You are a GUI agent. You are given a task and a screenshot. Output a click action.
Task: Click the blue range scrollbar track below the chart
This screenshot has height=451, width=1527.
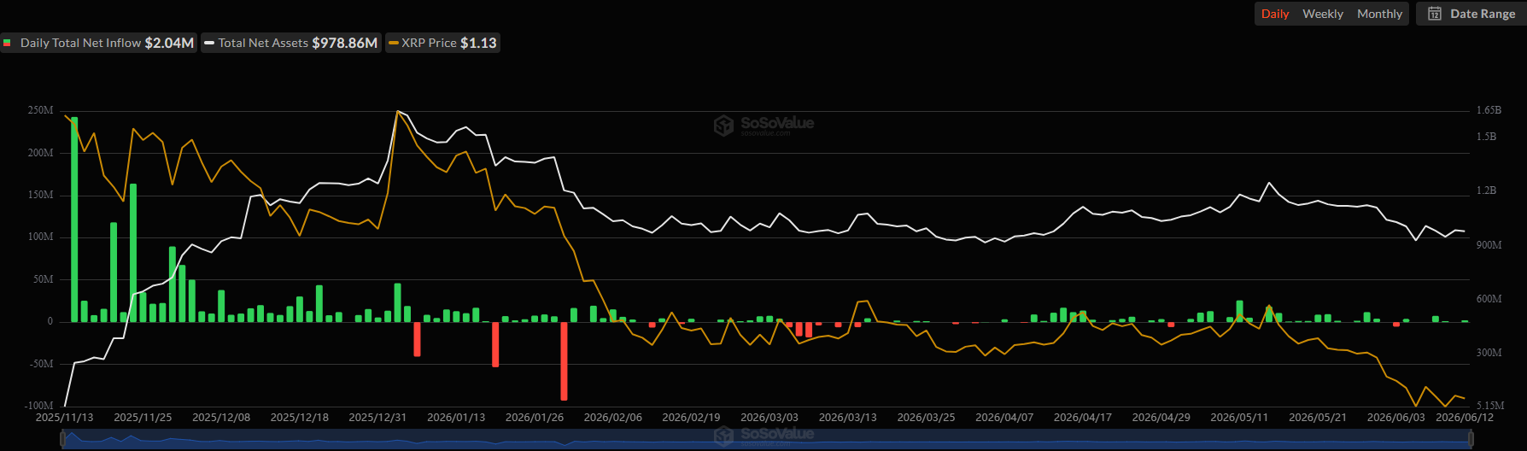(x=767, y=439)
